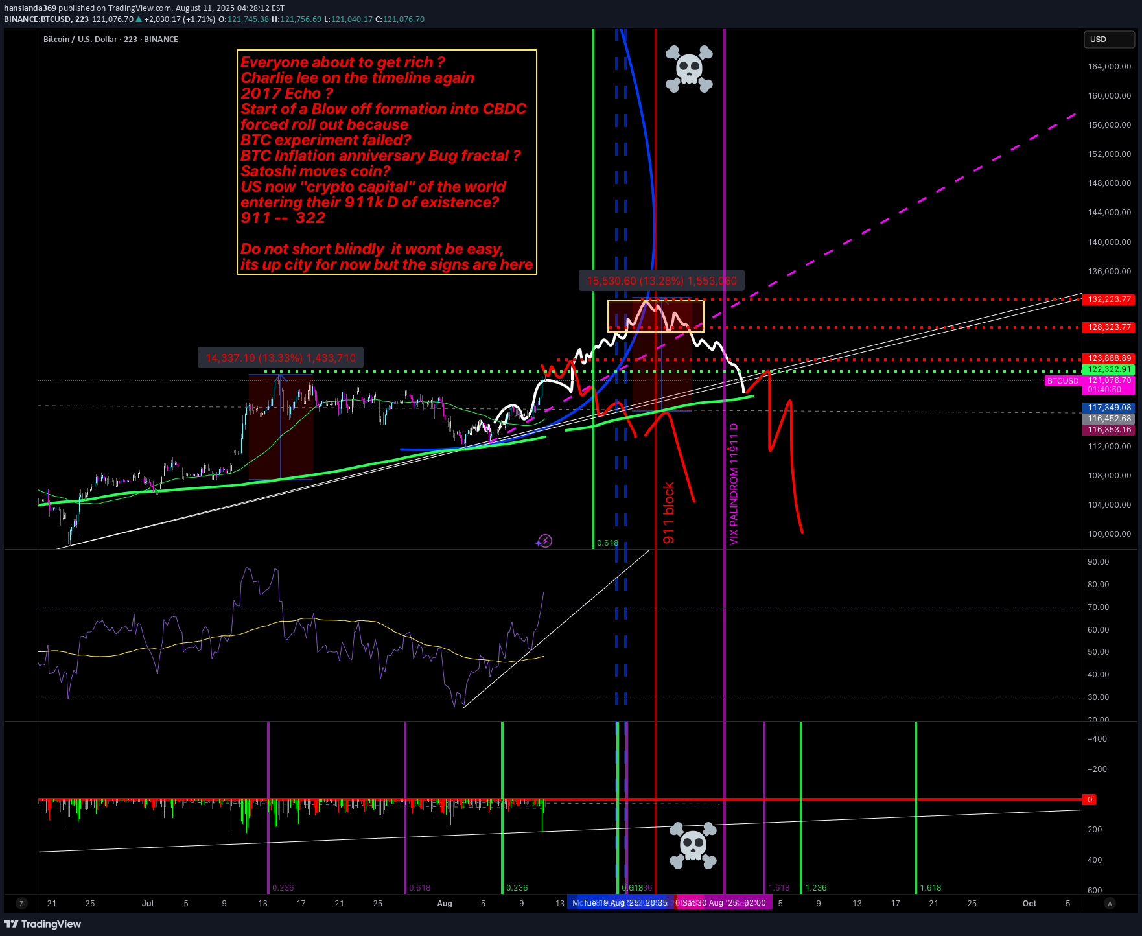Click the purple 1.618 fib time label
The height and width of the screenshot is (936, 1142).
coord(779,888)
